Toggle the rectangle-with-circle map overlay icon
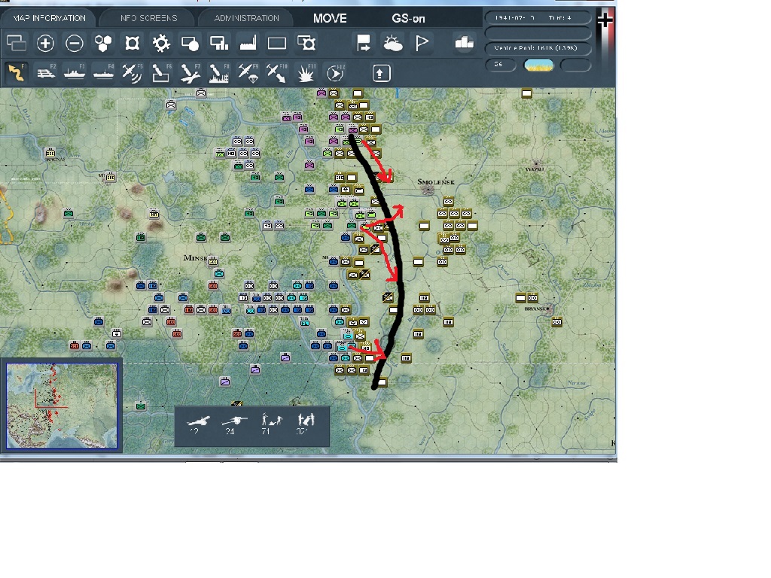Viewport: 771px width, 578px height. (x=190, y=43)
